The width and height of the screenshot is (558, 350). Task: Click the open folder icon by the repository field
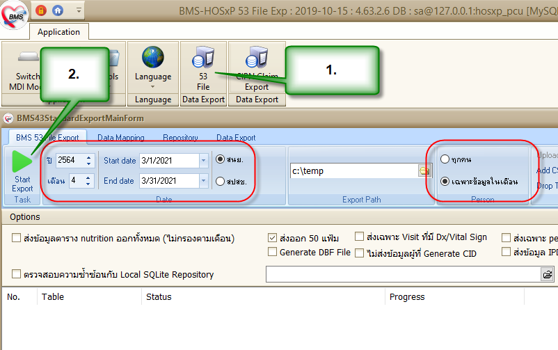pyautogui.click(x=548, y=274)
